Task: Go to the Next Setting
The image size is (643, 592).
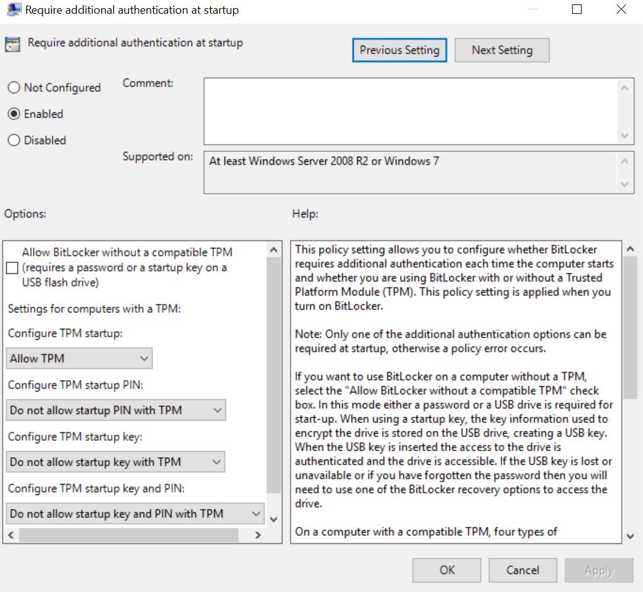Action: (502, 50)
